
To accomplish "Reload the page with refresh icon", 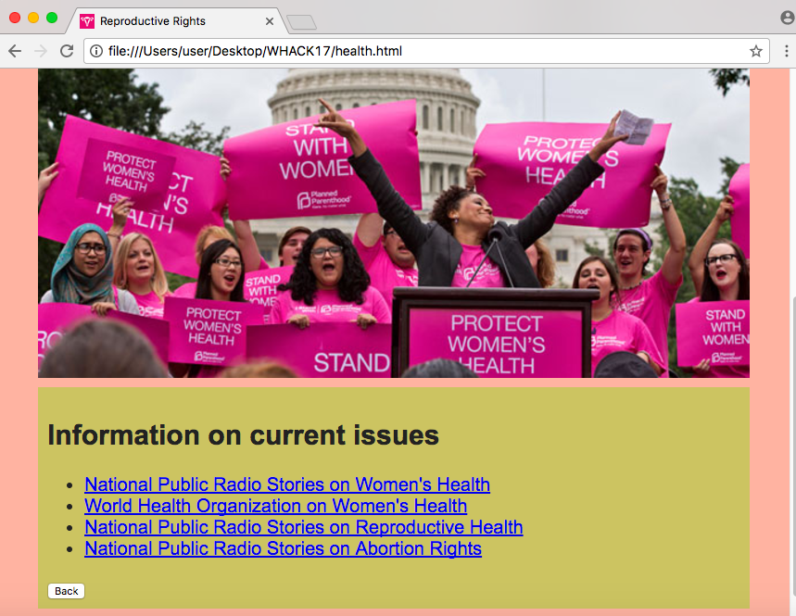I will coord(67,51).
